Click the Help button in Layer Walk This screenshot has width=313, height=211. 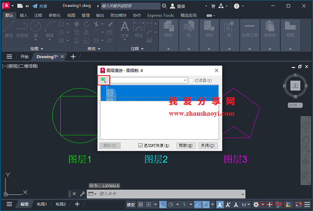pos(185,146)
